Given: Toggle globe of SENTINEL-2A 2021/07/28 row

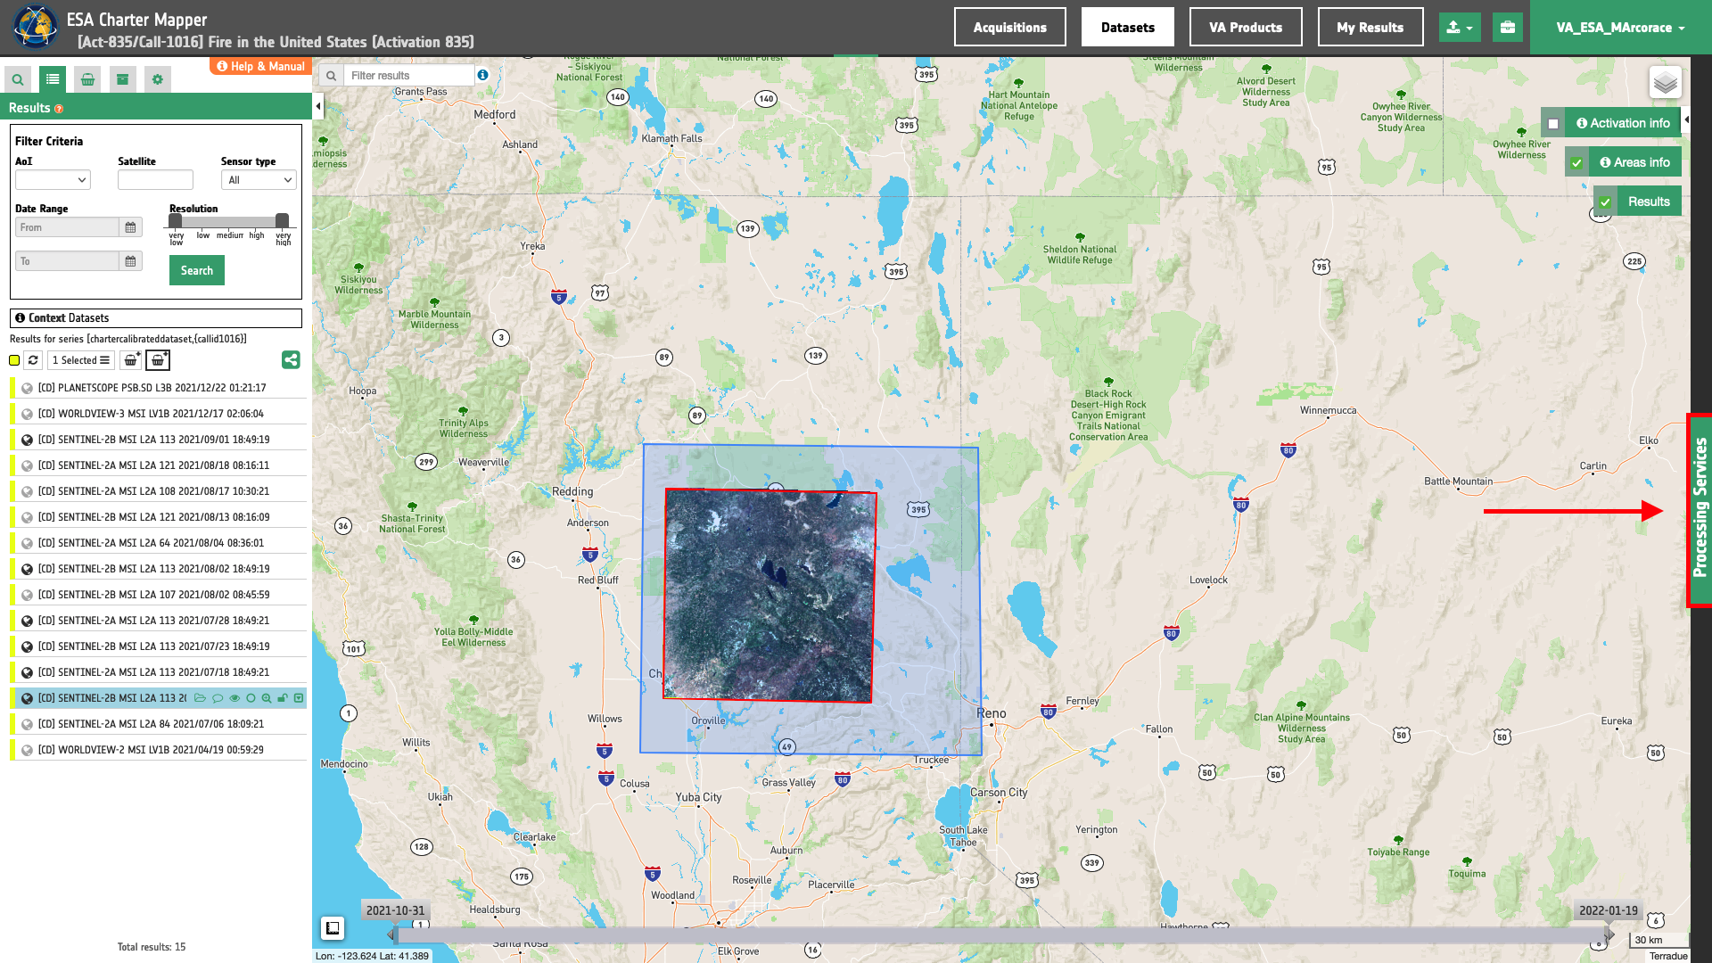Looking at the screenshot, I should coord(27,621).
